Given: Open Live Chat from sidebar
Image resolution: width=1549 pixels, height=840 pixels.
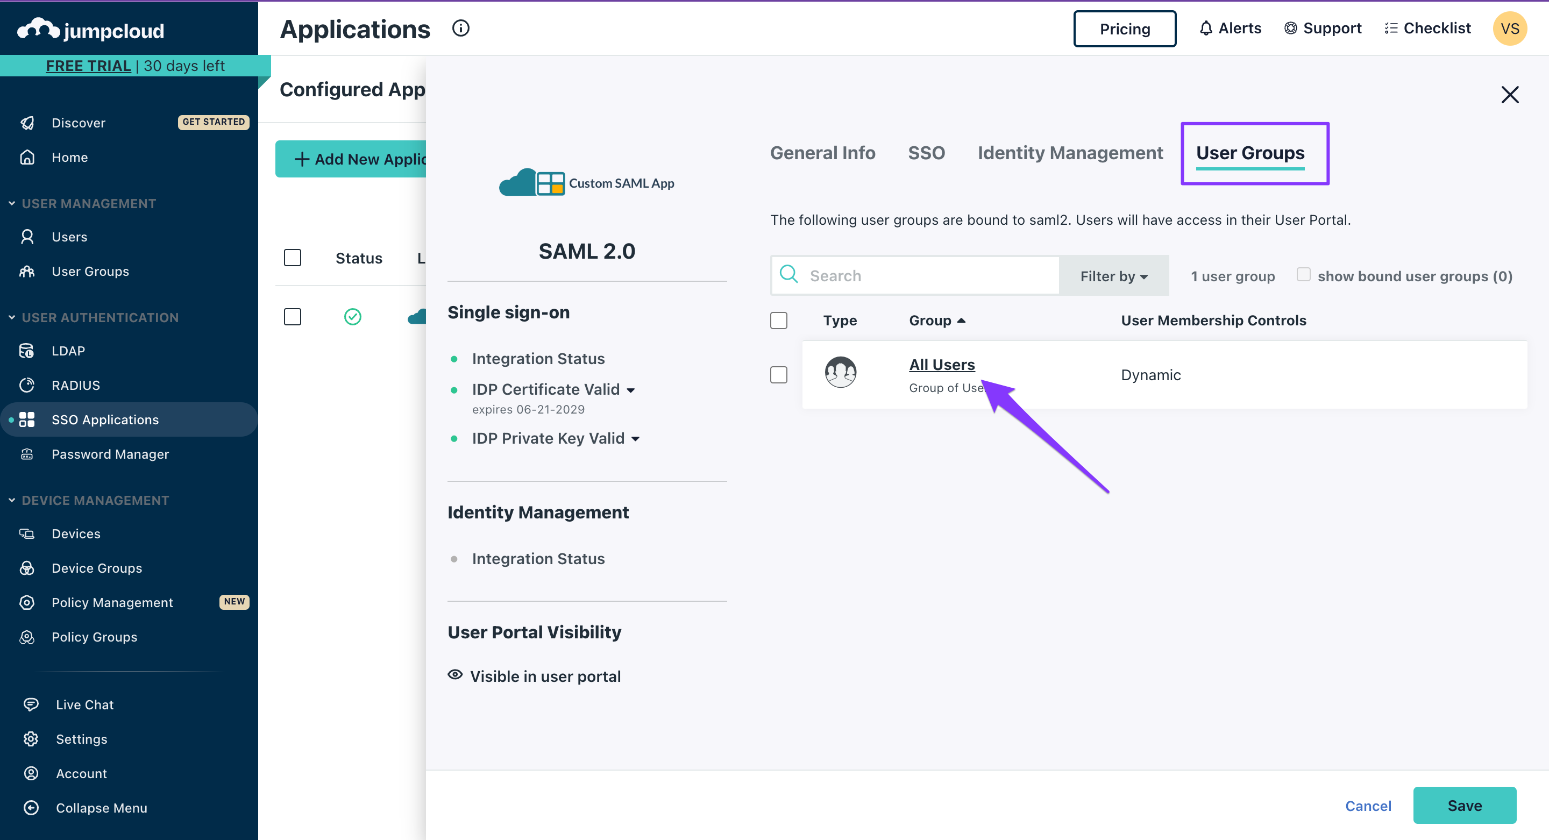Looking at the screenshot, I should click(84, 704).
